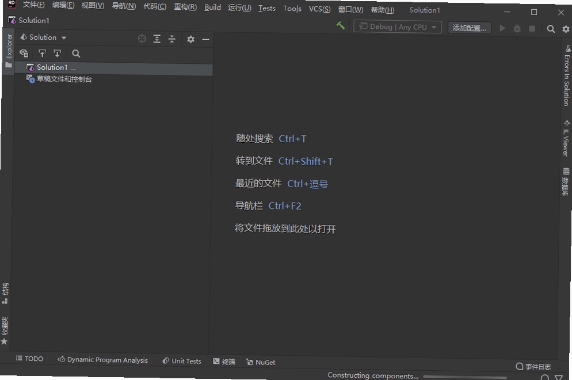Click Collapse All icon in Explorer header
This screenshot has height=380, width=572.
point(172,39)
